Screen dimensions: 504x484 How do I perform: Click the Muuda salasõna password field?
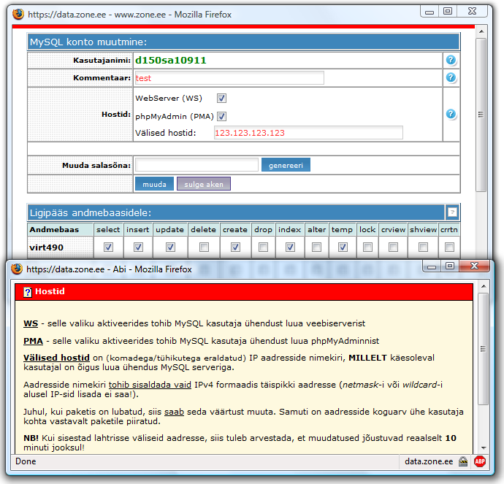[196, 165]
